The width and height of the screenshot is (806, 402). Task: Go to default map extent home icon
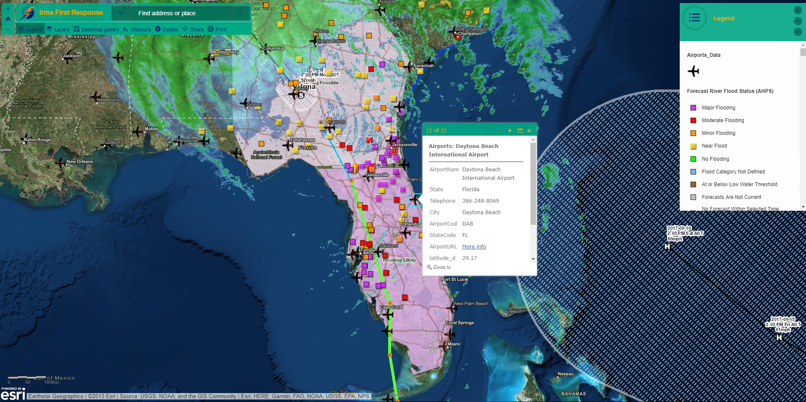pos(8,19)
